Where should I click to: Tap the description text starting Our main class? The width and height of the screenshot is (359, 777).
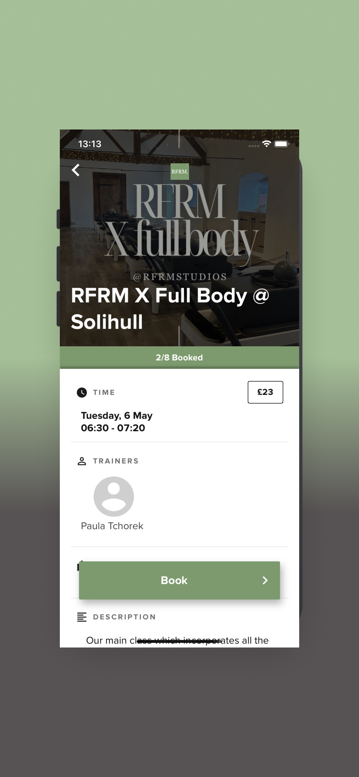(177, 640)
